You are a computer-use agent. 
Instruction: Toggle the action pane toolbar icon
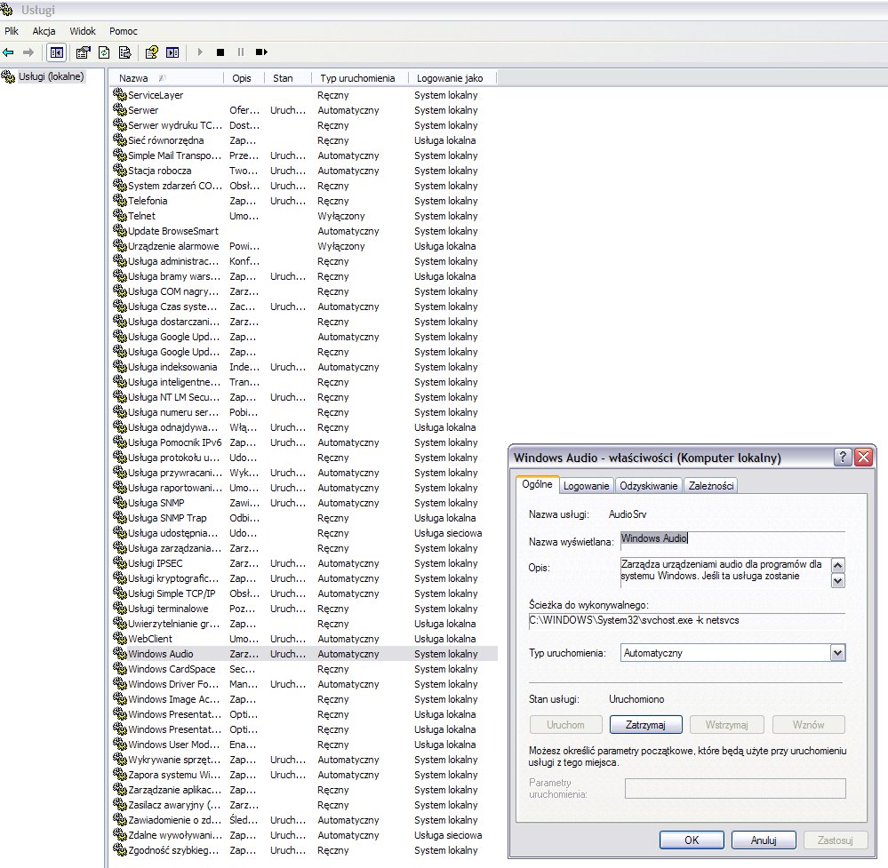click(172, 52)
